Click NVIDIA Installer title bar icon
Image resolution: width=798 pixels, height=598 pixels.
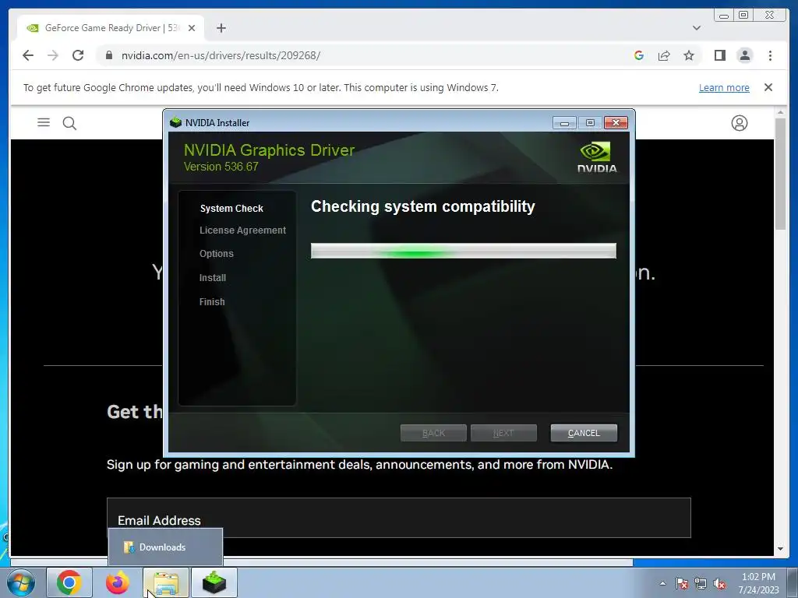point(175,122)
